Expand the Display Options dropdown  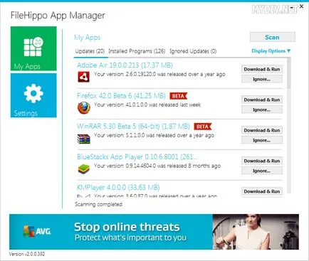[271, 50]
